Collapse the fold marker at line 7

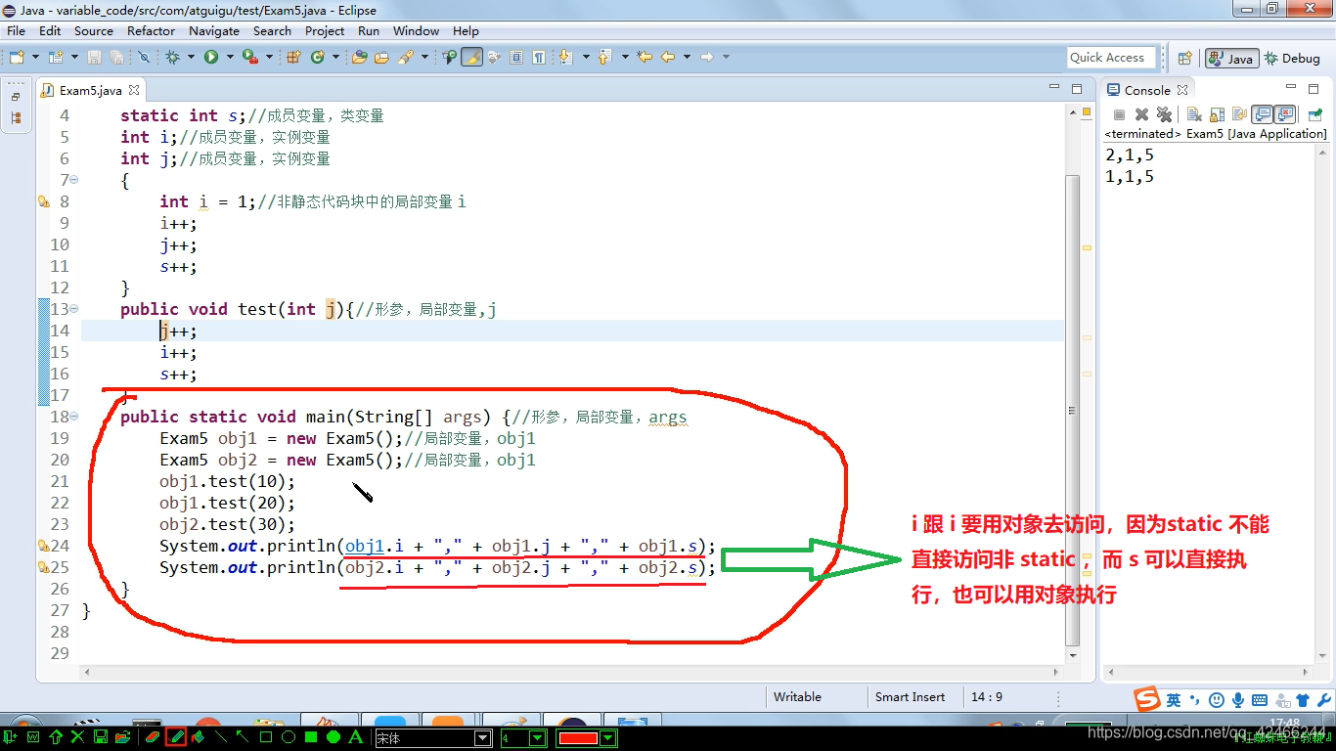75,180
